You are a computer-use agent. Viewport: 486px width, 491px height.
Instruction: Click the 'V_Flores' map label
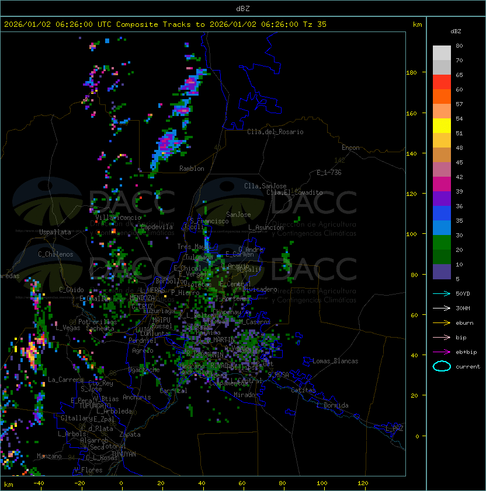point(88,470)
